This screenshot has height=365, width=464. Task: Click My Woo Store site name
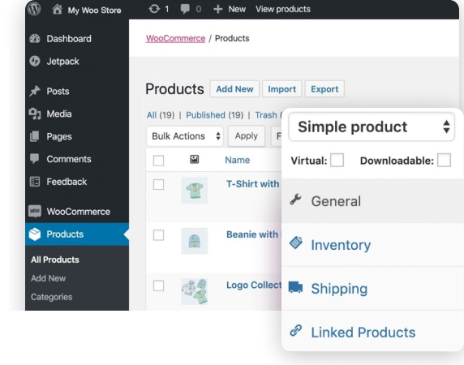[94, 11]
